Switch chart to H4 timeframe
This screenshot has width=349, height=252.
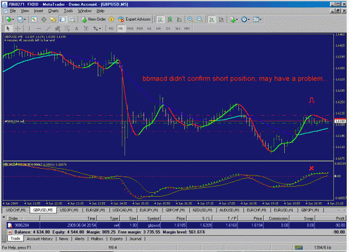point(159,28)
